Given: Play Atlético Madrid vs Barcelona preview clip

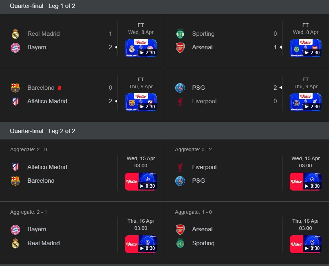Looking at the screenshot, I should pyautogui.click(x=141, y=182).
